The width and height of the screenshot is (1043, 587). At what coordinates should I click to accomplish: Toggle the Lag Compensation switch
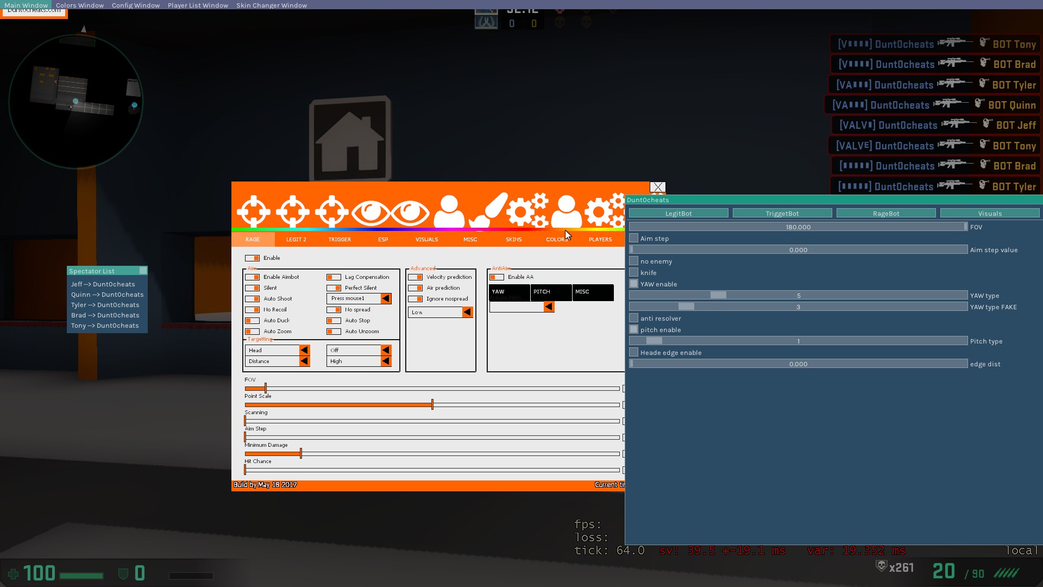(334, 277)
